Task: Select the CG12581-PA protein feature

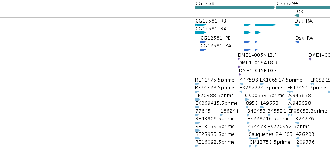Action: [x=229, y=50]
